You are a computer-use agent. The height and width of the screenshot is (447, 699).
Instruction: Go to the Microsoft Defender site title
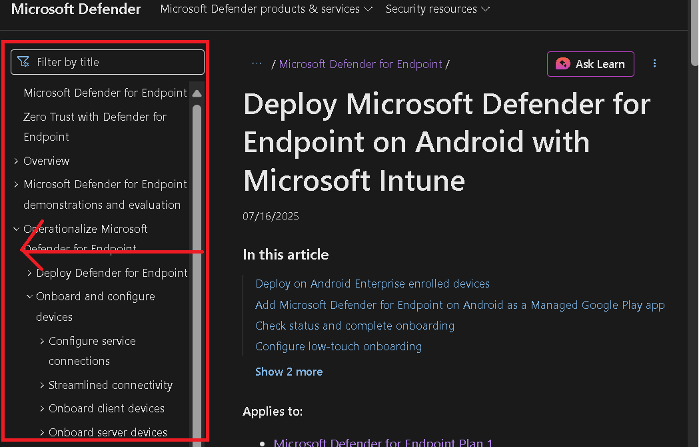(x=76, y=9)
